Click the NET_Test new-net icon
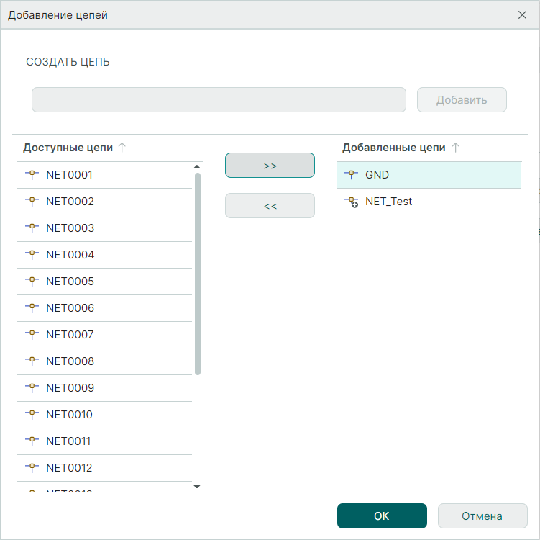The image size is (540, 540). (350, 202)
